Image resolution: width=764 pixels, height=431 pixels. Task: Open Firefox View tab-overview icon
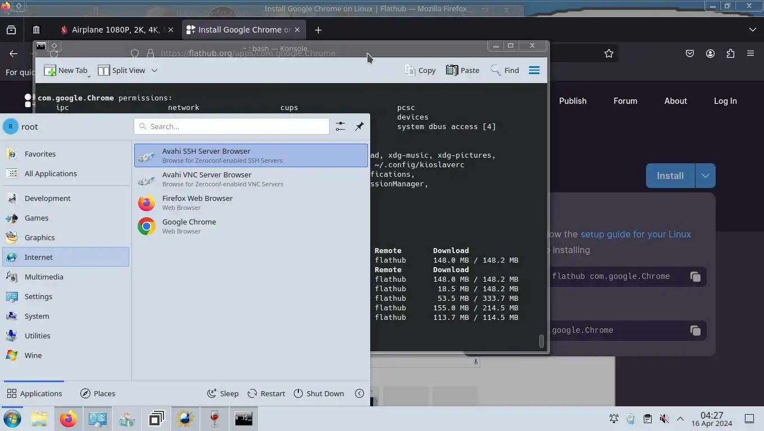(x=11, y=30)
